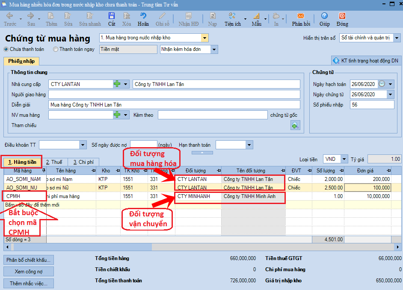Click Xem công nợ button
Viewport: 403px width, 290px height.
[x=29, y=272]
